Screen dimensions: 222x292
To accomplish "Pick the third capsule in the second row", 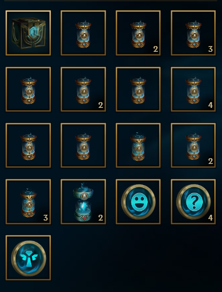I will point(138,89).
